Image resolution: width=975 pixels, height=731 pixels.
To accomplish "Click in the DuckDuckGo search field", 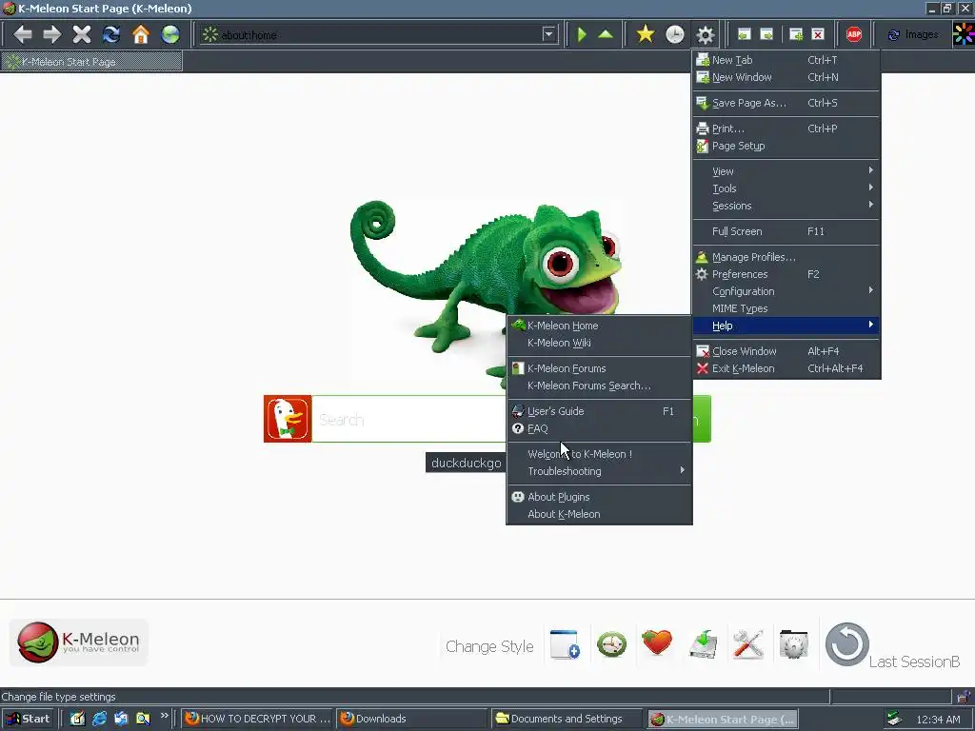I will coord(408,420).
